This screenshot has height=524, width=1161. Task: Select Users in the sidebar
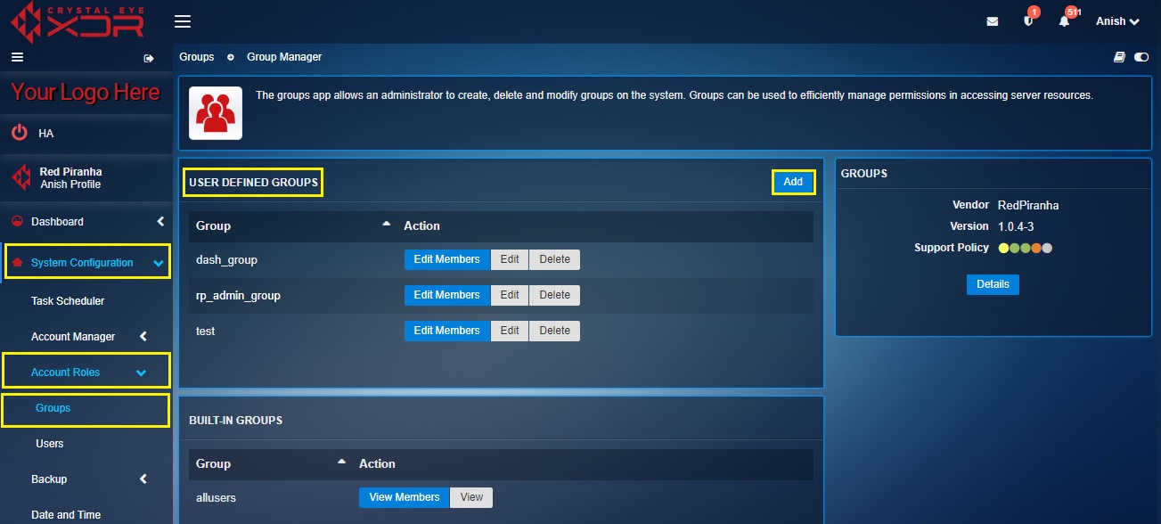pos(50,444)
